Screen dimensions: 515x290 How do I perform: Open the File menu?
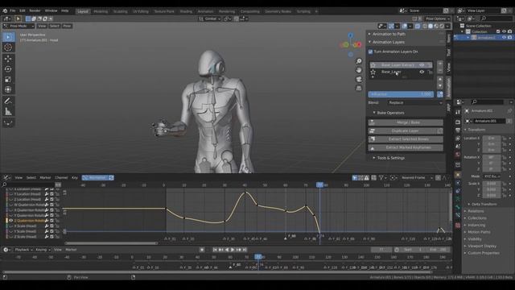[13, 10]
